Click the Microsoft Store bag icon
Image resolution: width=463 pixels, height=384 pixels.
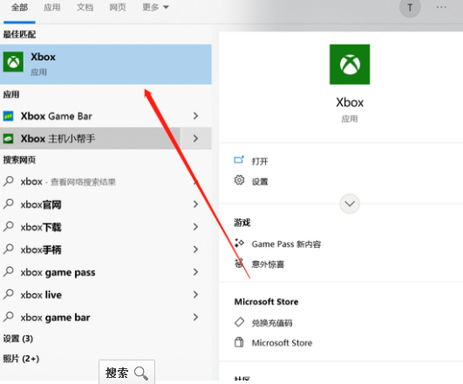click(x=239, y=342)
